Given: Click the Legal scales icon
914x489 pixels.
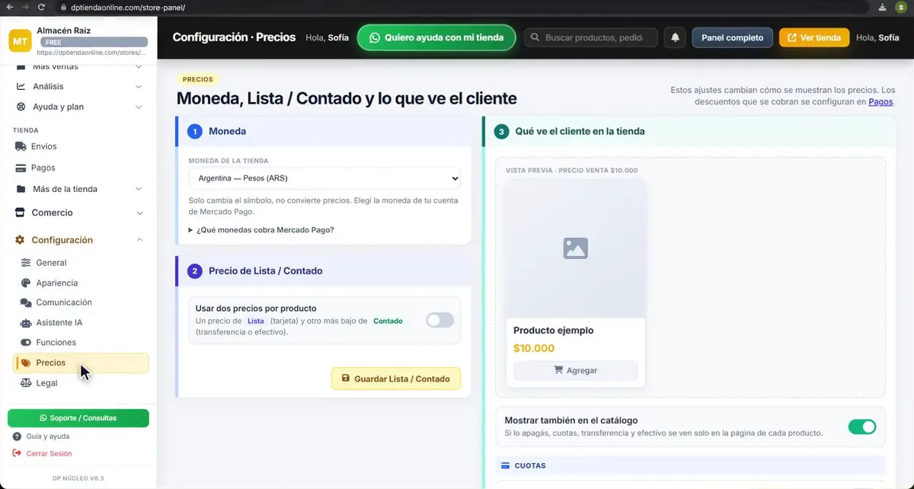Looking at the screenshot, I should click(x=26, y=383).
